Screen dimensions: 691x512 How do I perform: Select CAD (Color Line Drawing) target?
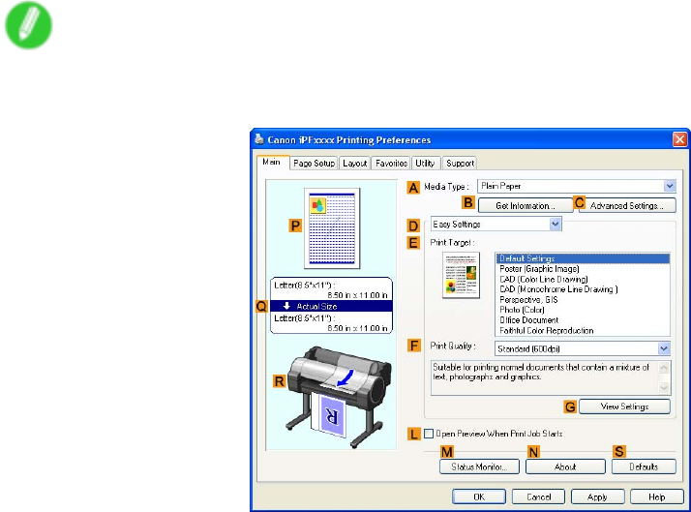tap(583, 279)
